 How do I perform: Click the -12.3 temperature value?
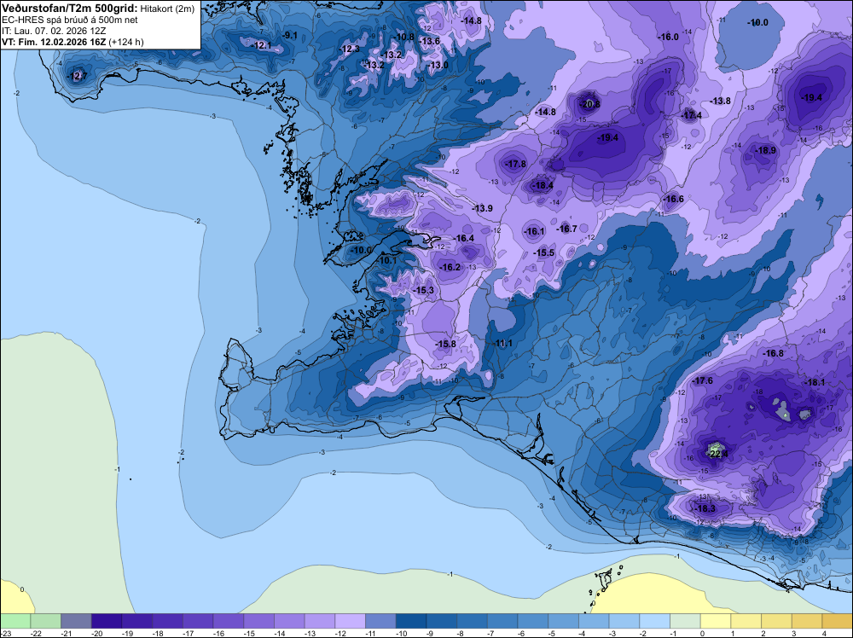350,49
